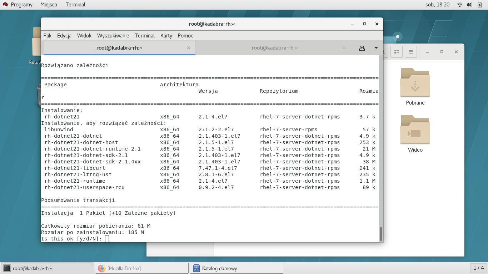Click the 'rh-dotnet21-dotnet-host' package name
Viewport: 488px width, 274px height.
click(x=81, y=142)
